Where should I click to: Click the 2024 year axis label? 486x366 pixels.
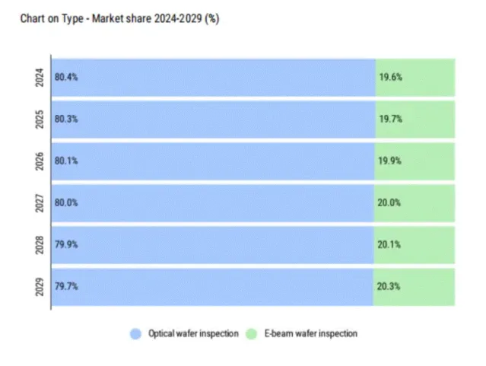point(40,78)
